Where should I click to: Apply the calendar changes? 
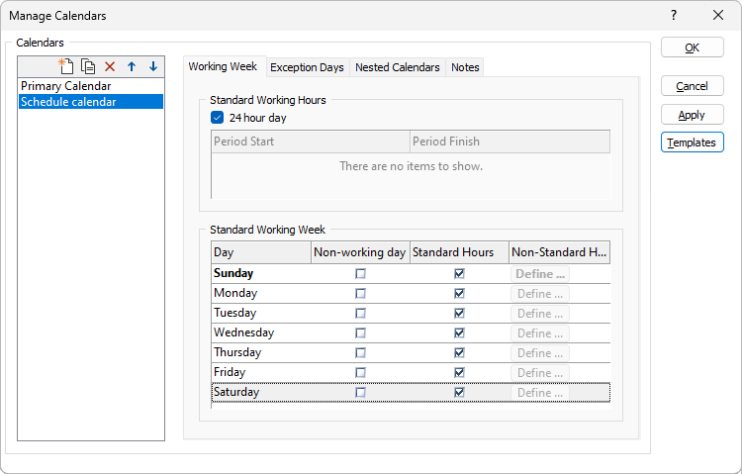coord(693,115)
